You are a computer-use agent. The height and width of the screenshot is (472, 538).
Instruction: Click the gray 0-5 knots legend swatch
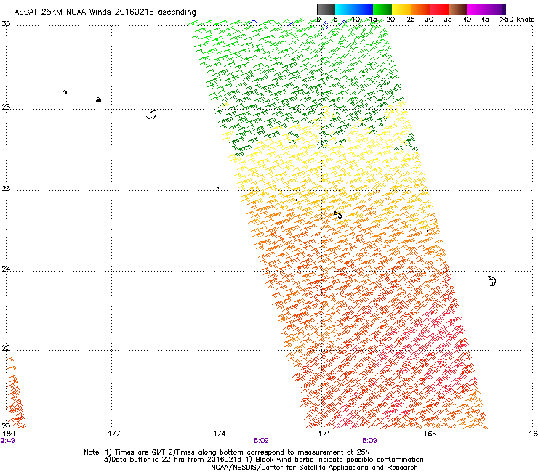coord(326,9)
